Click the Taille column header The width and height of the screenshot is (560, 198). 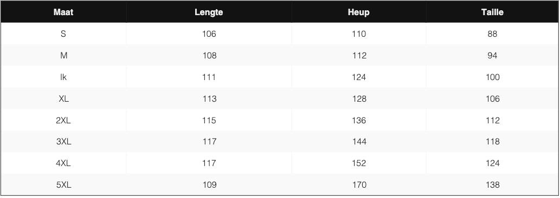(x=492, y=12)
